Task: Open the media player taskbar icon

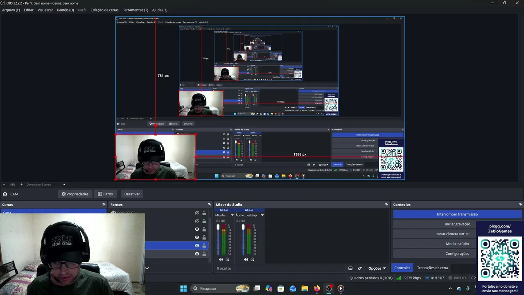Action: point(341,288)
